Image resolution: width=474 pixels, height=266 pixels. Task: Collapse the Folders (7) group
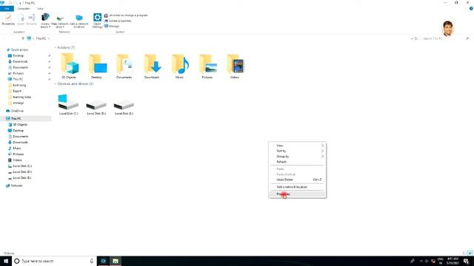click(56, 47)
